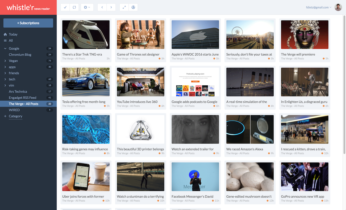The height and width of the screenshot is (210, 346).
Task: Open the Google podcasts article thumbnail
Action: pos(195,82)
